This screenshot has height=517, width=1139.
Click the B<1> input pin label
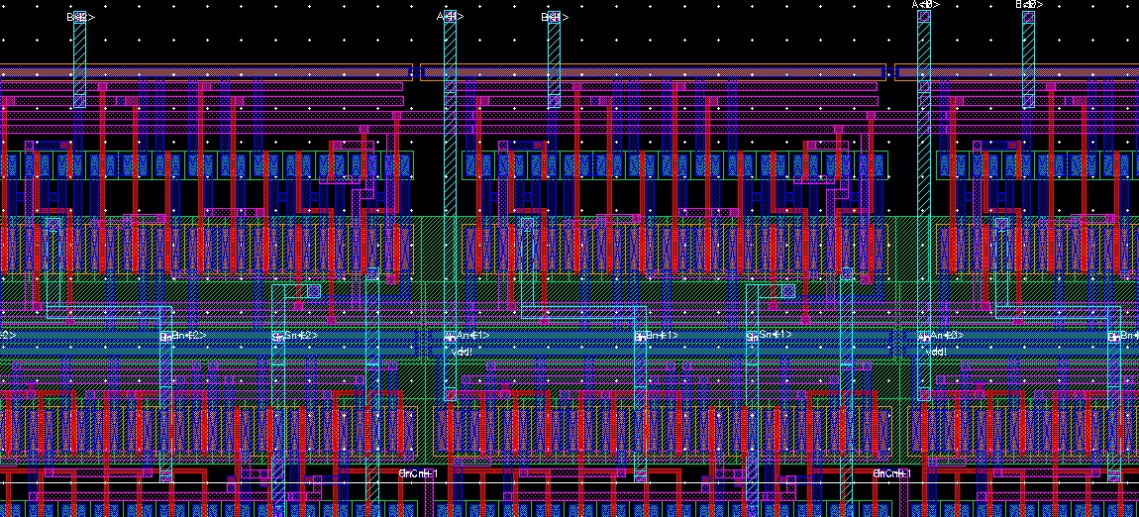(x=554, y=17)
